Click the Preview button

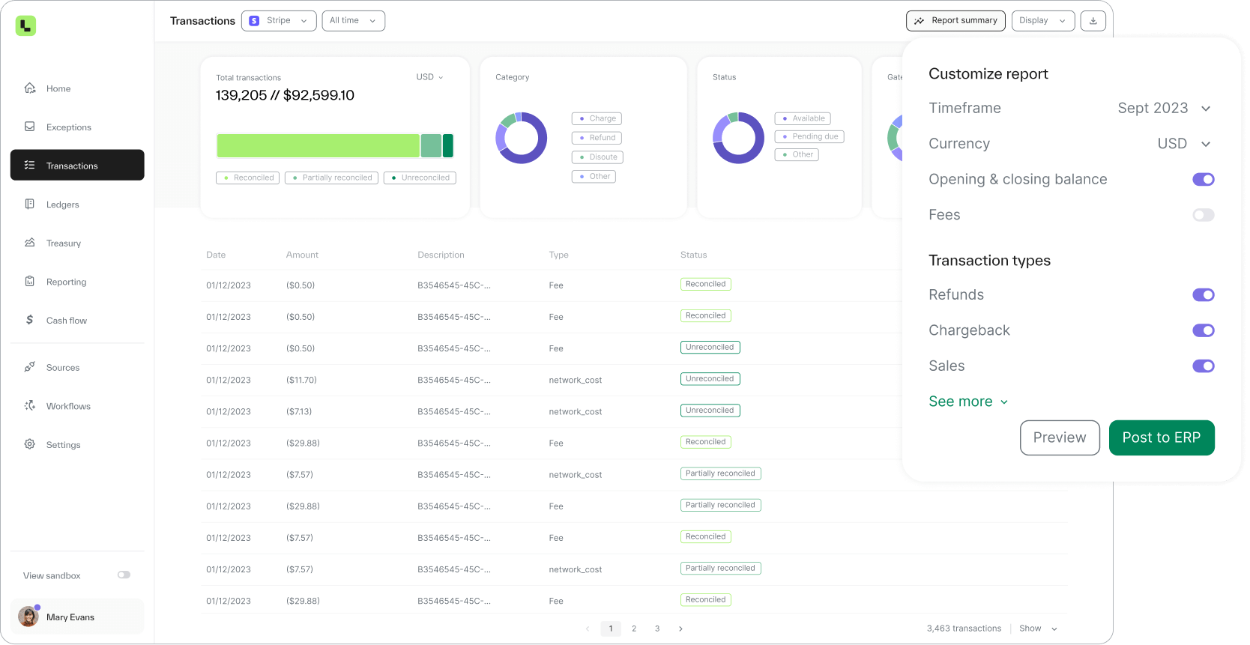click(1059, 437)
